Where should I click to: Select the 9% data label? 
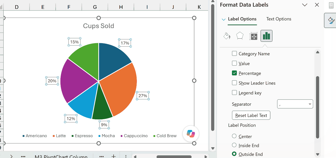point(104,125)
